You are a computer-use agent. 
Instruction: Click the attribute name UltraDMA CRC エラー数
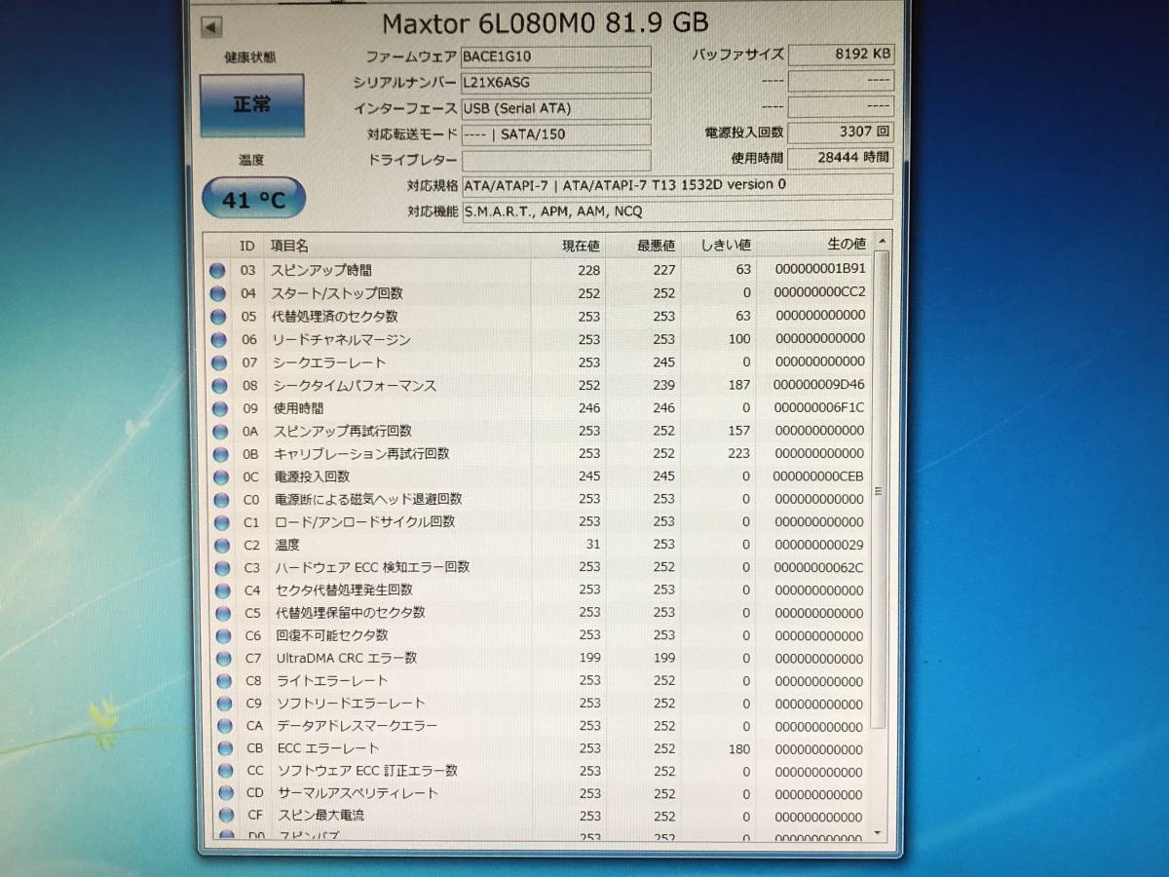[347, 659]
